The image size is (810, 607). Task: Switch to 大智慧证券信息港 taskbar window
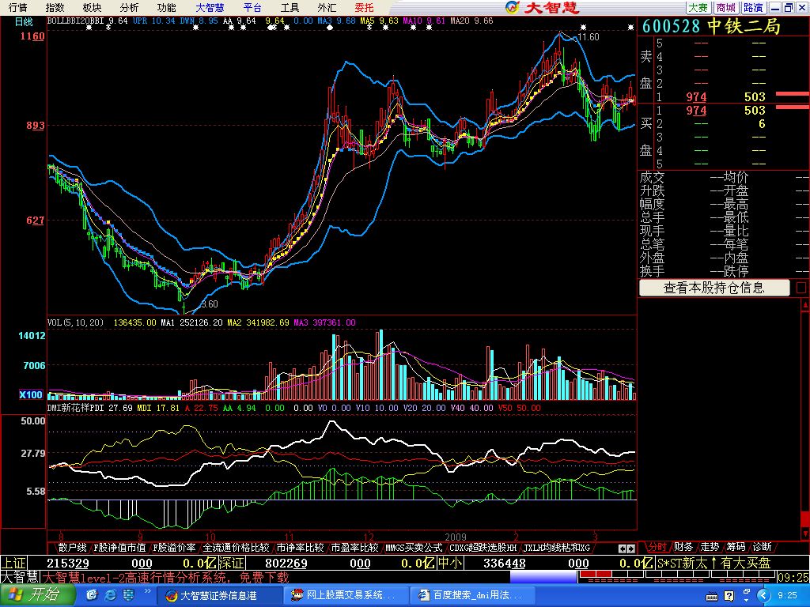pos(218,596)
